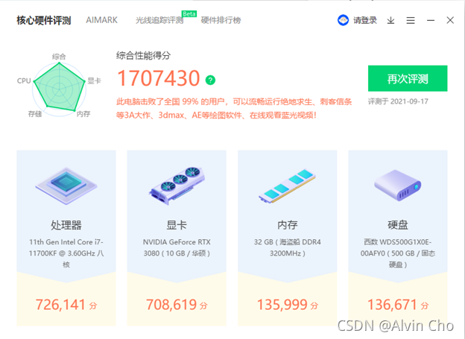Click the CPU chip icon
465x339 pixels.
[x=66, y=186]
